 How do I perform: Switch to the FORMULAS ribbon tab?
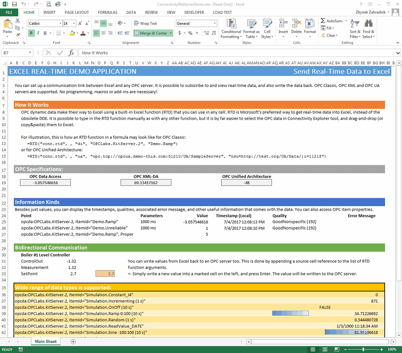coord(107,12)
